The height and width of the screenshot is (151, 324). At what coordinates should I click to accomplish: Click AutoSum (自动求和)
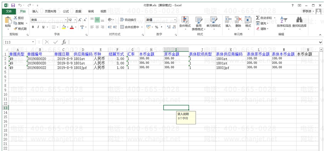point(264,18)
